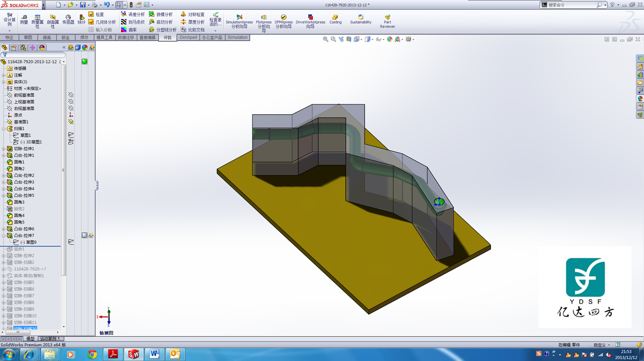Open the Measure (测量) tool

[24, 19]
